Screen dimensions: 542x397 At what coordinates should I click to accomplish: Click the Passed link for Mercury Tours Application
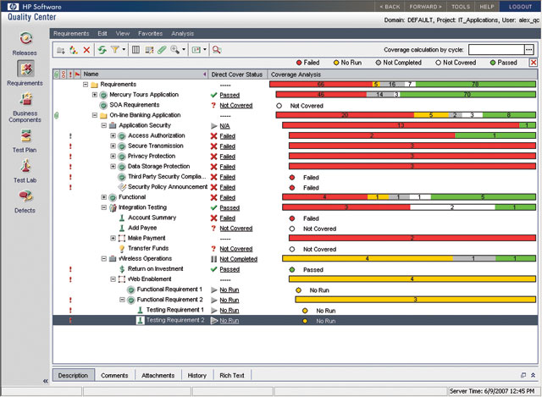tap(230, 95)
